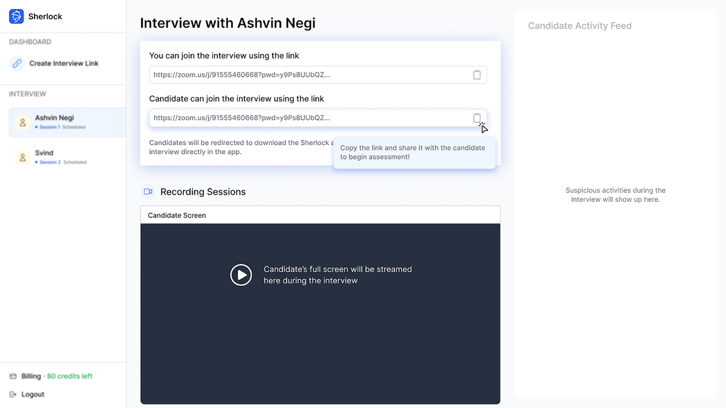Create a new interview link
726x408 pixels.
[x=63, y=62]
